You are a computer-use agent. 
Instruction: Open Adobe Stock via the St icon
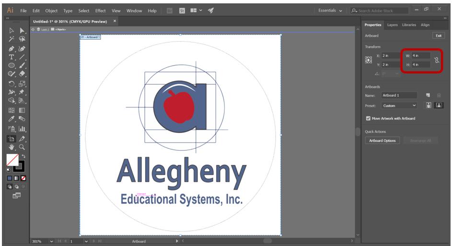click(x=182, y=11)
